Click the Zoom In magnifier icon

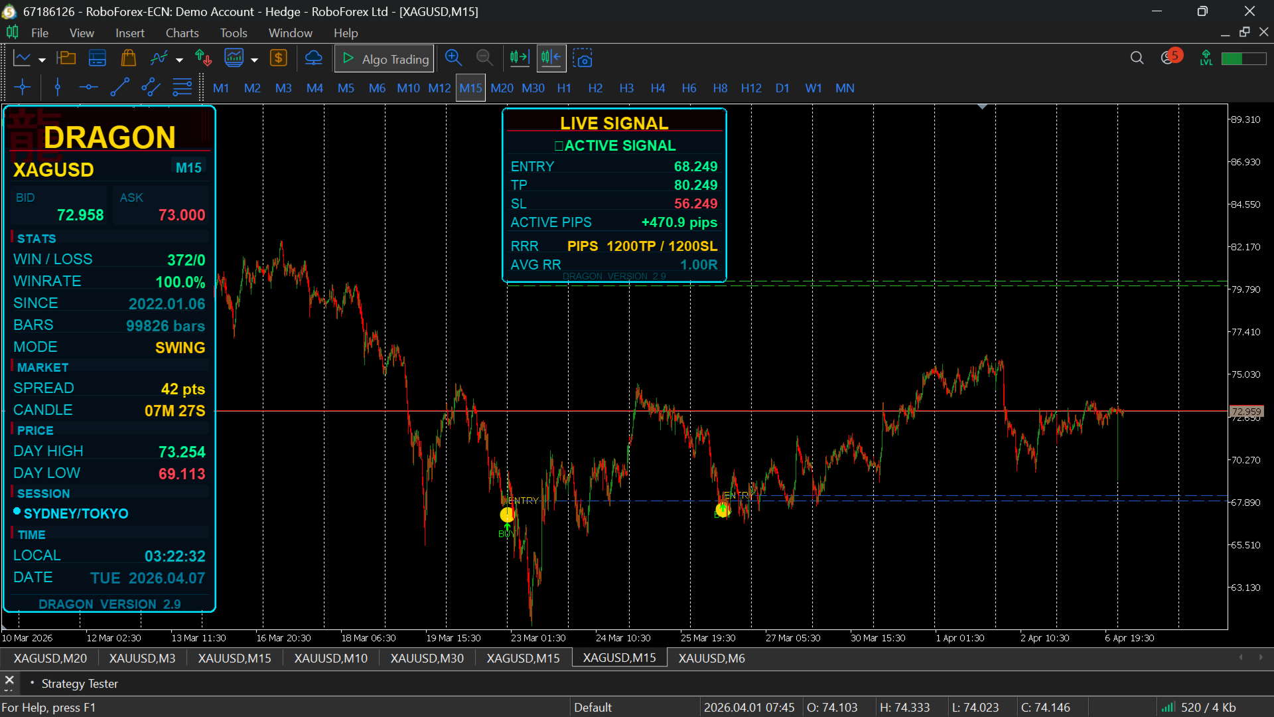click(453, 58)
